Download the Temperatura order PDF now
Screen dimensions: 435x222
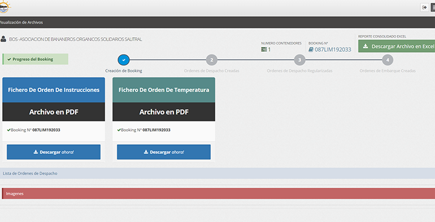[164, 152]
